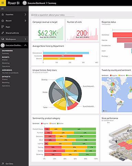
Task: Open the Campaign revenue vs target tile
Action: 48,30
